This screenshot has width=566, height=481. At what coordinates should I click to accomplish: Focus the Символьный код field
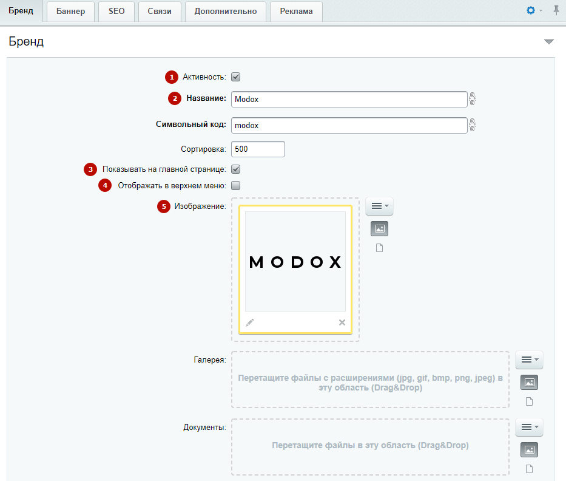click(x=349, y=125)
